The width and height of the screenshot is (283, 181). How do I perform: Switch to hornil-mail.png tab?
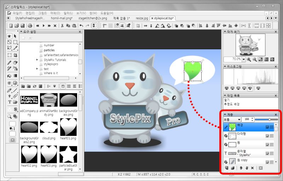pyautogui.click(x=62, y=18)
